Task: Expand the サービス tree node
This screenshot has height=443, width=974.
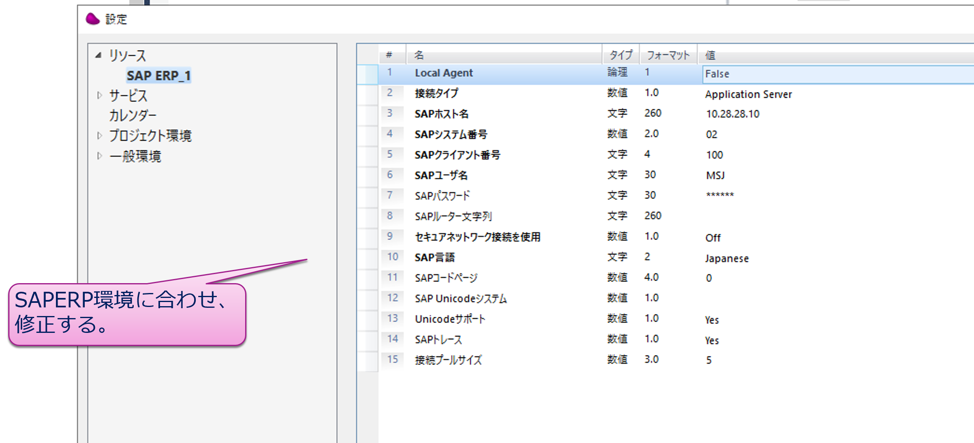Action: pos(99,95)
